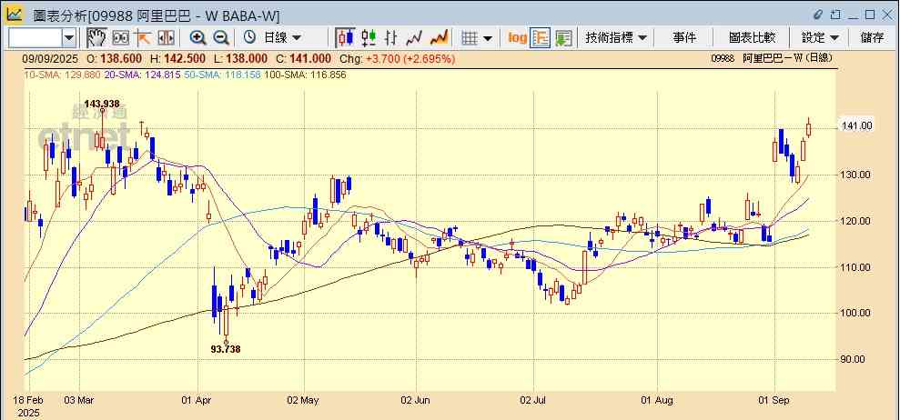Expand the grid options dropdown arrow
This screenshot has height=420, width=900.
[x=487, y=38]
